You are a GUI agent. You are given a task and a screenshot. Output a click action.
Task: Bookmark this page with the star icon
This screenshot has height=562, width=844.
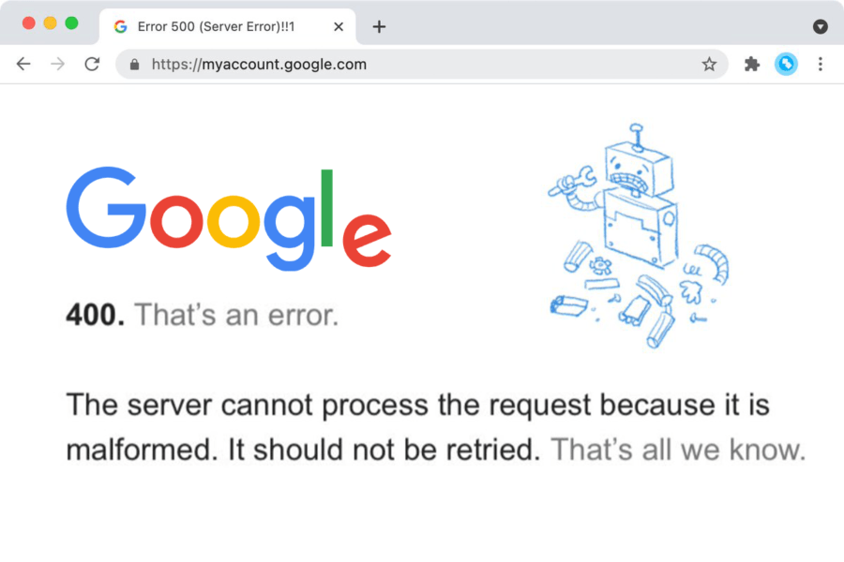709,64
